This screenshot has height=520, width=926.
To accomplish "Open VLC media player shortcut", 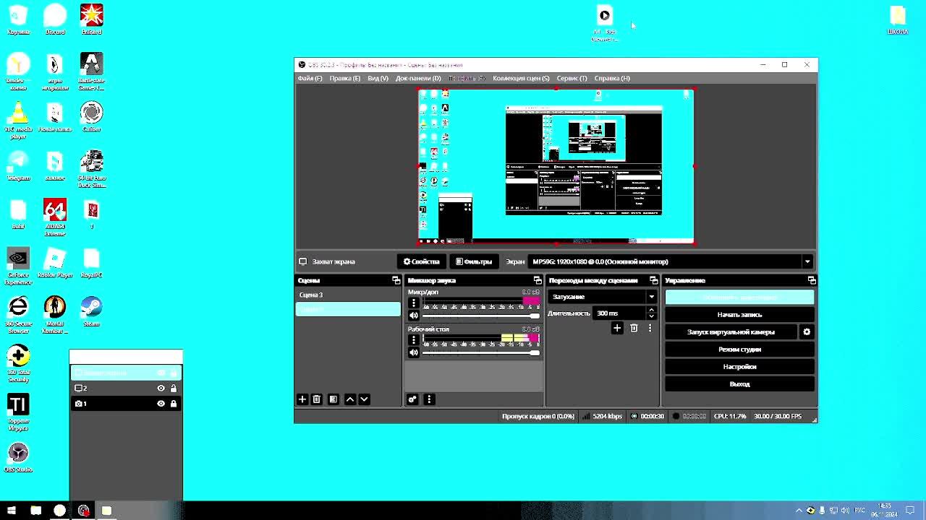I will (18, 119).
